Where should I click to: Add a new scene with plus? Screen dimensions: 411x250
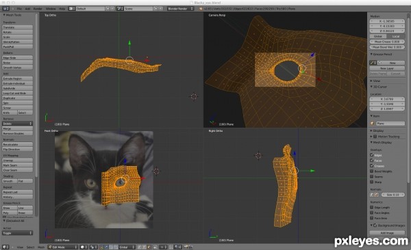pos(155,9)
